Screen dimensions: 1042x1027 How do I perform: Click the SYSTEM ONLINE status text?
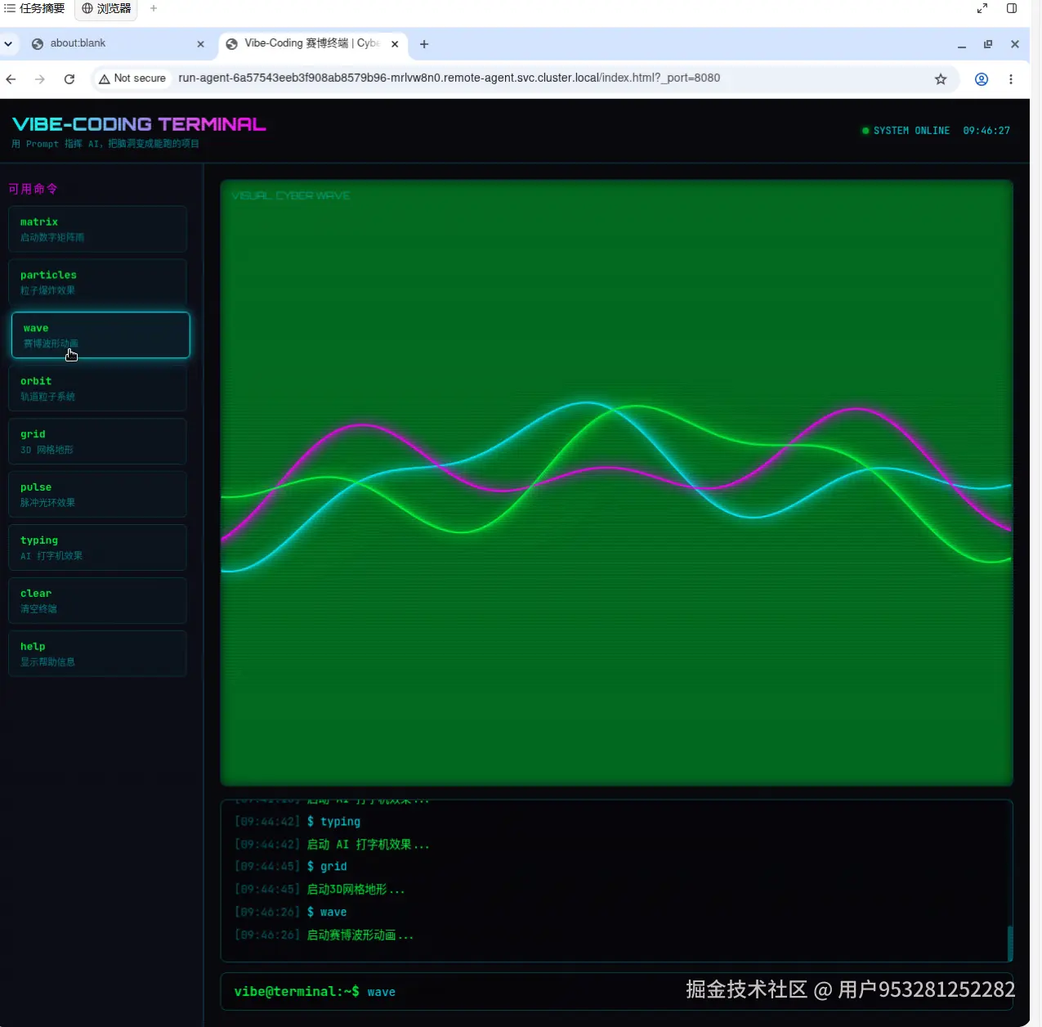911,131
